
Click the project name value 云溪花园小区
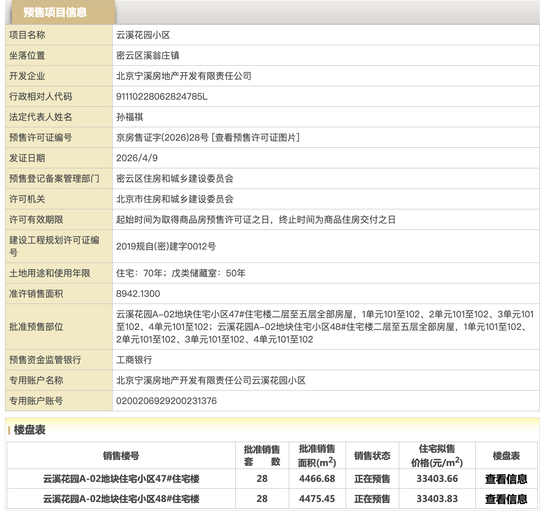pos(143,35)
